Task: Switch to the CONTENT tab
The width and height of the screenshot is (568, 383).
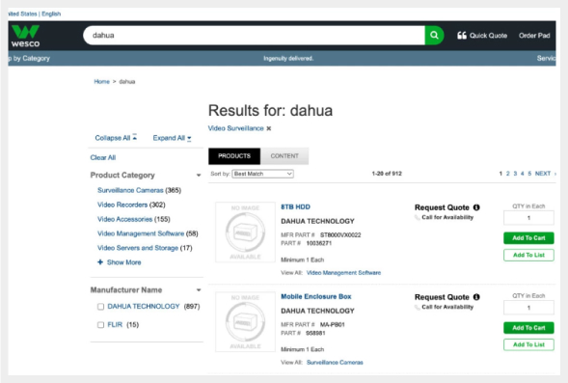Action: click(284, 156)
